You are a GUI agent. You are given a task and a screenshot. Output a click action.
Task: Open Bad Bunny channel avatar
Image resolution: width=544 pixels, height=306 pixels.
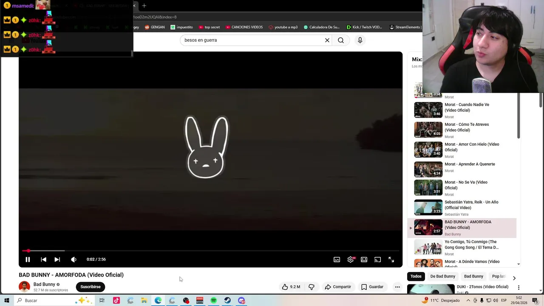coord(24,287)
